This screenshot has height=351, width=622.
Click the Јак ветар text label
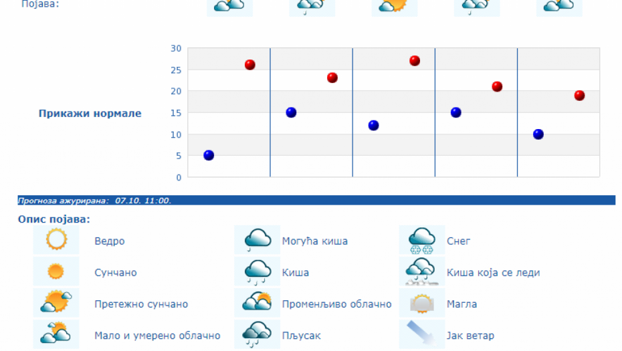coord(470,335)
